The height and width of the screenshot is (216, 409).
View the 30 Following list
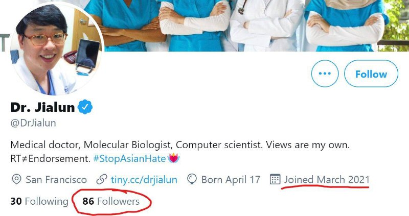pyautogui.click(x=39, y=201)
